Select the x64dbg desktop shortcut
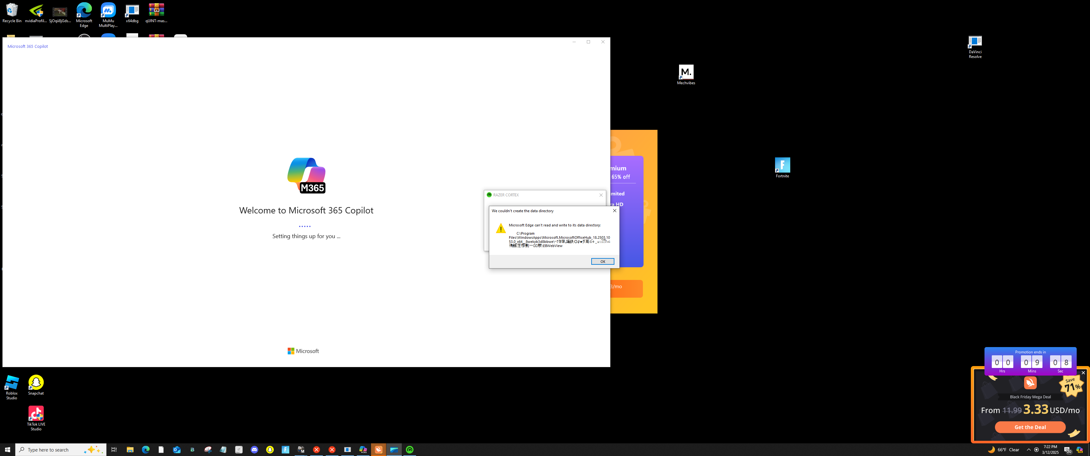 (x=132, y=13)
